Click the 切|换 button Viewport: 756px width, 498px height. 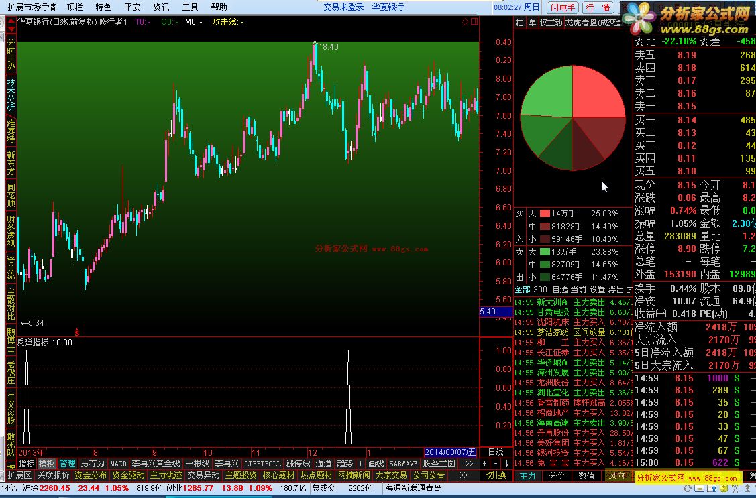coord(496,475)
